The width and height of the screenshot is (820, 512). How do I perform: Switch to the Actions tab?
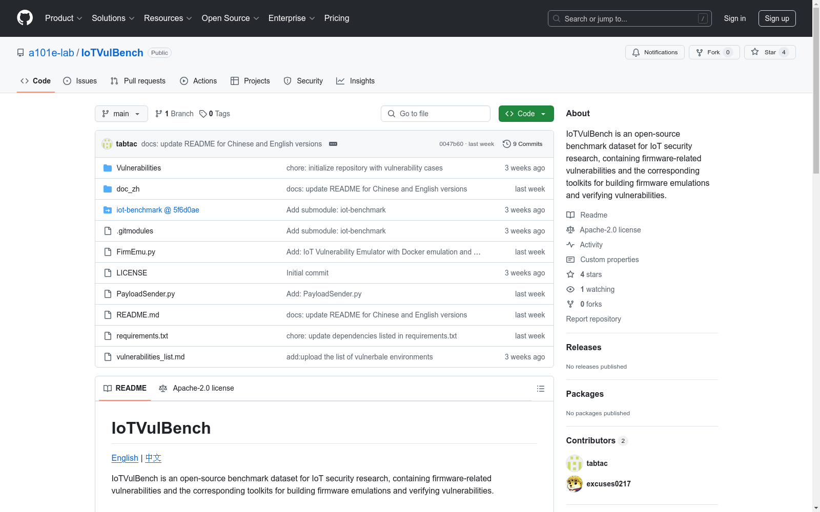198,81
